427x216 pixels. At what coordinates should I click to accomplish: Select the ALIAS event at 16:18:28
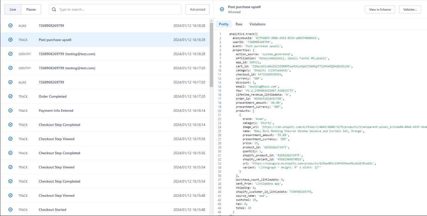105,25
